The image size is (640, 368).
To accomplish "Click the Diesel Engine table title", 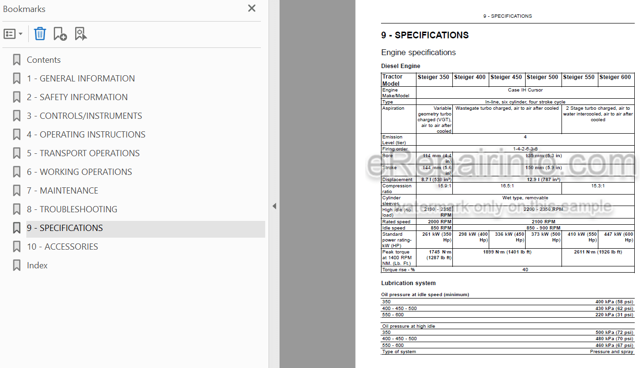I will [x=401, y=66].
